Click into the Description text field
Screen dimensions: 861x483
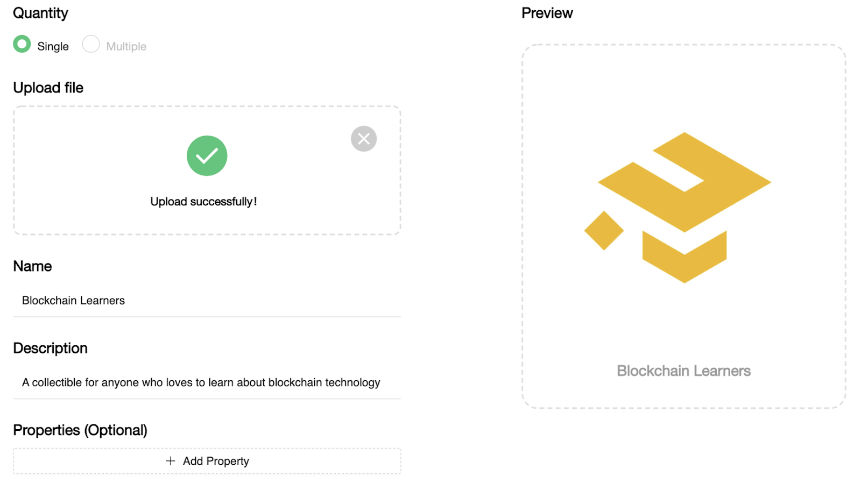[x=207, y=382]
